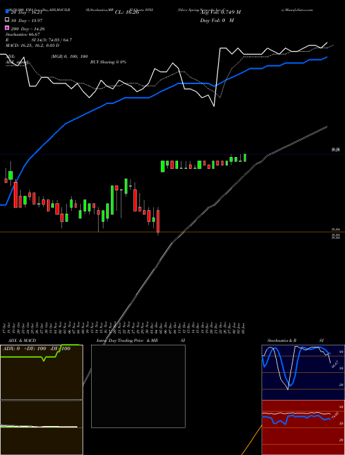
Task: Click the latest green candlestick on the price chart
Action: click(x=245, y=158)
